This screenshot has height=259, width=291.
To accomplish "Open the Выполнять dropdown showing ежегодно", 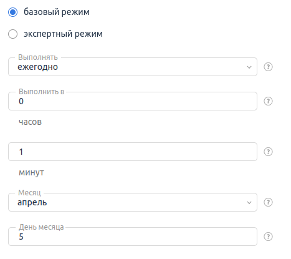I will click(133, 67).
